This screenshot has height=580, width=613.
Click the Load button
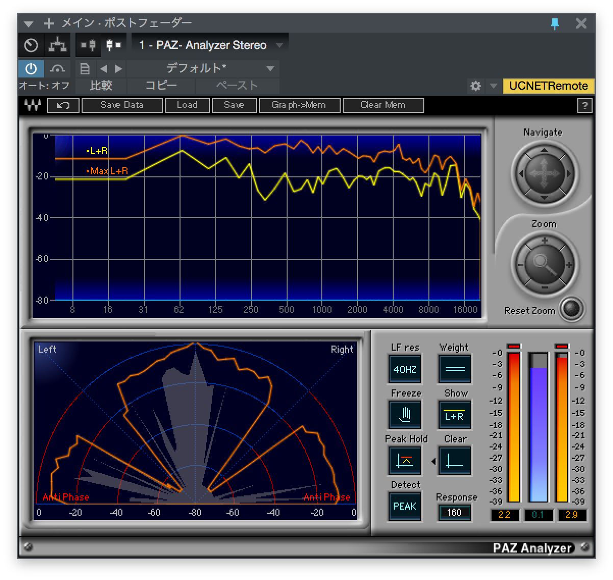click(187, 106)
